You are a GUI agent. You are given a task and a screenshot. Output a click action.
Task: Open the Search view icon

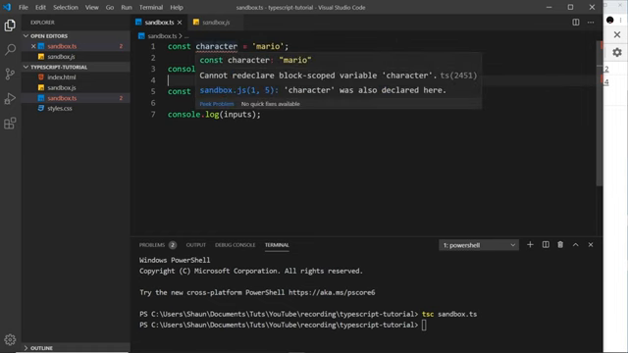click(x=10, y=50)
